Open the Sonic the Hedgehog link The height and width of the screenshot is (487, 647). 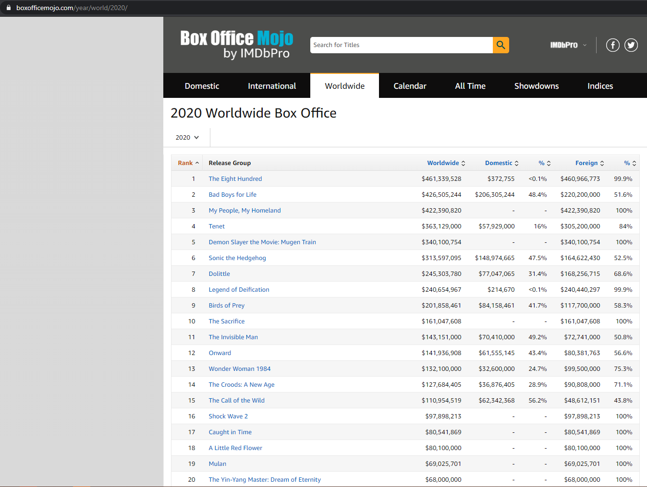pos(237,258)
